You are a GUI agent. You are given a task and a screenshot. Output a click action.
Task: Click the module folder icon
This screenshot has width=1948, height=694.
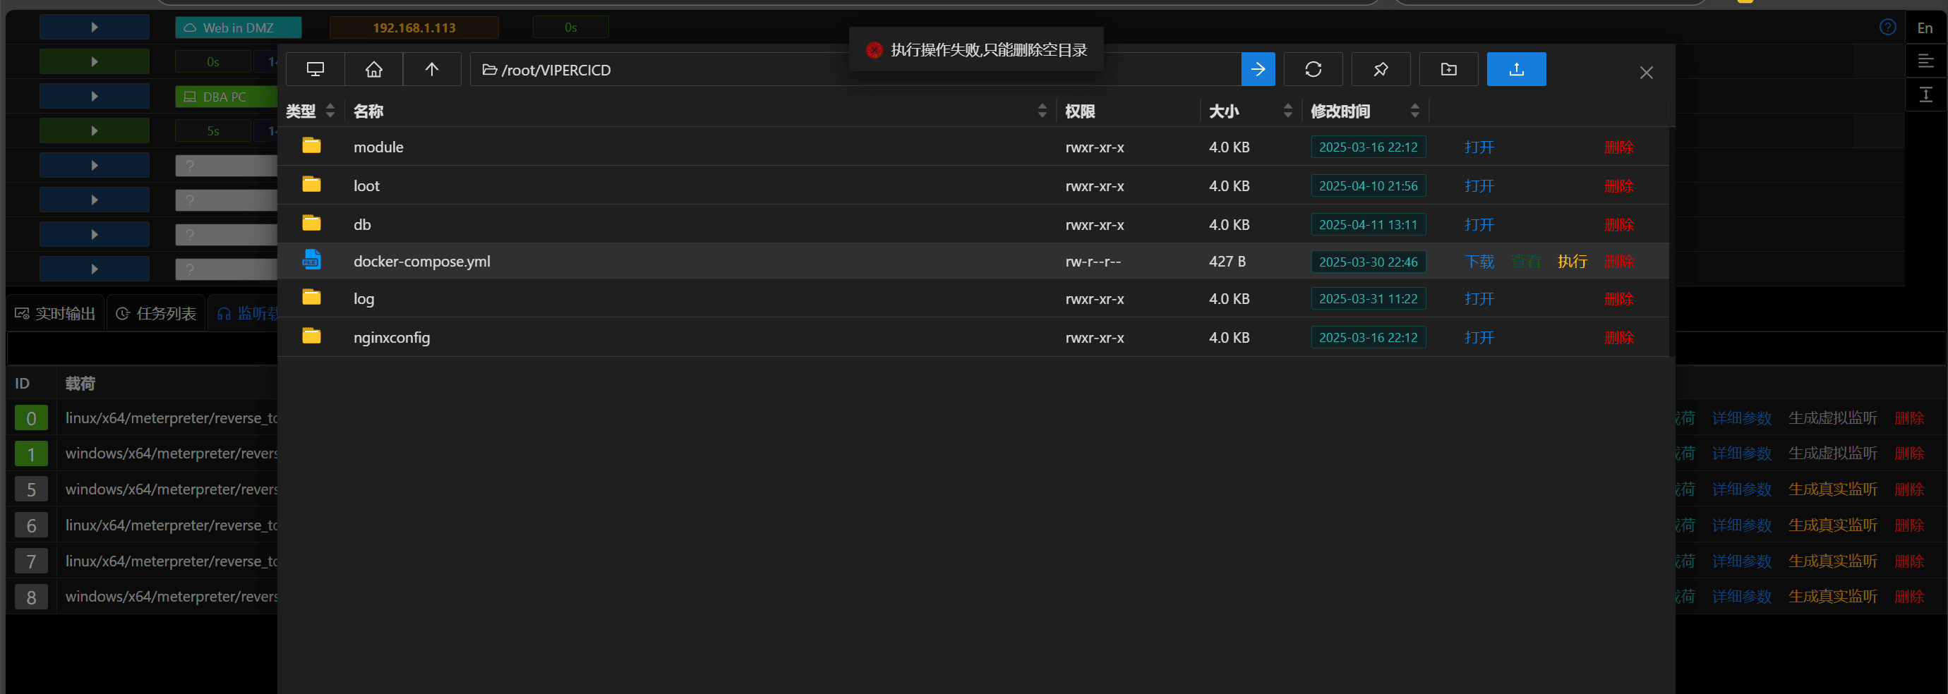pyautogui.click(x=311, y=145)
